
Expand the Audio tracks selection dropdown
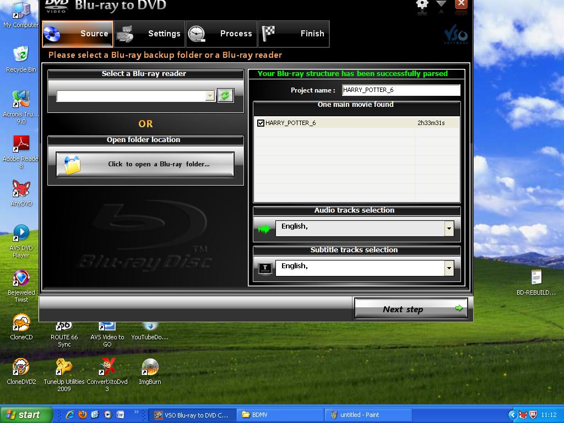click(x=449, y=229)
